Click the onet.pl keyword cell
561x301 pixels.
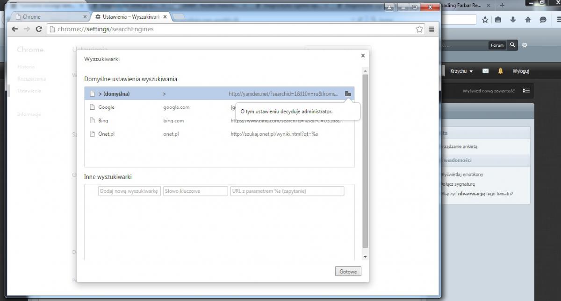pyautogui.click(x=171, y=134)
